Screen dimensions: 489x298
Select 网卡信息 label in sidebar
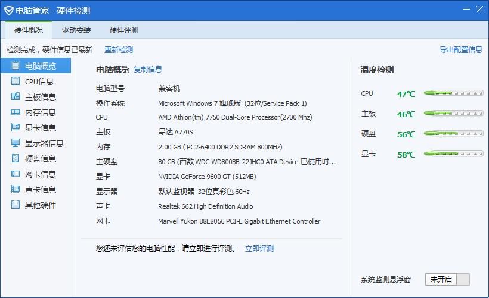click(x=41, y=174)
